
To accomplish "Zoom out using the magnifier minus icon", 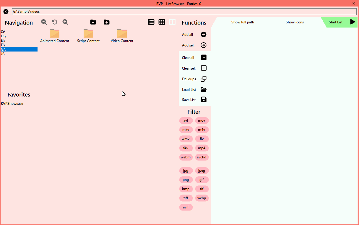I will 44,22.
